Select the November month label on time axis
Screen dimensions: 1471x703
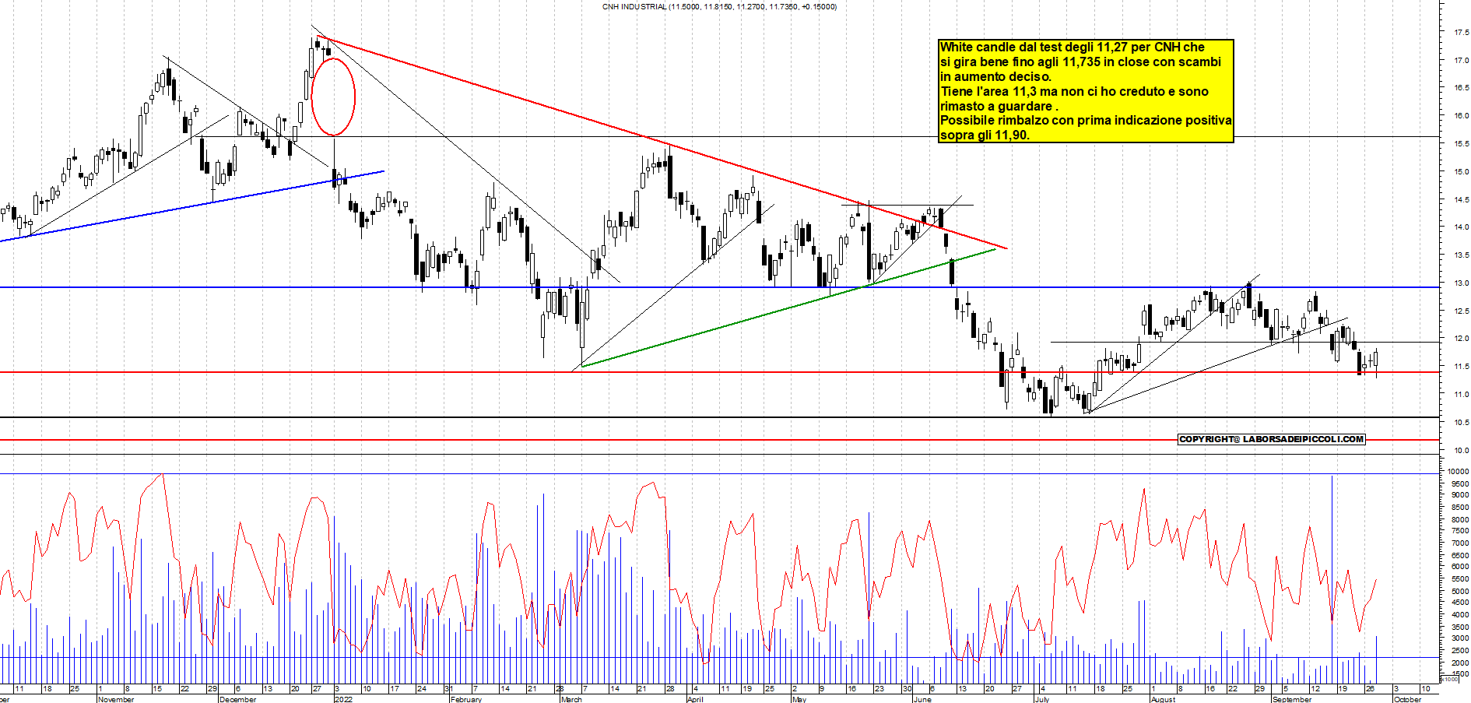pyautogui.click(x=116, y=699)
